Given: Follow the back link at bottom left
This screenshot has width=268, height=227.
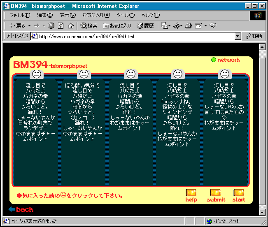Looking at the screenshot, I should point(21,210).
